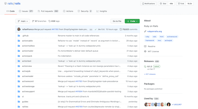This screenshot has height=109, width=198.
Task: Click the MIT License scale icon
Action: click(145, 51)
